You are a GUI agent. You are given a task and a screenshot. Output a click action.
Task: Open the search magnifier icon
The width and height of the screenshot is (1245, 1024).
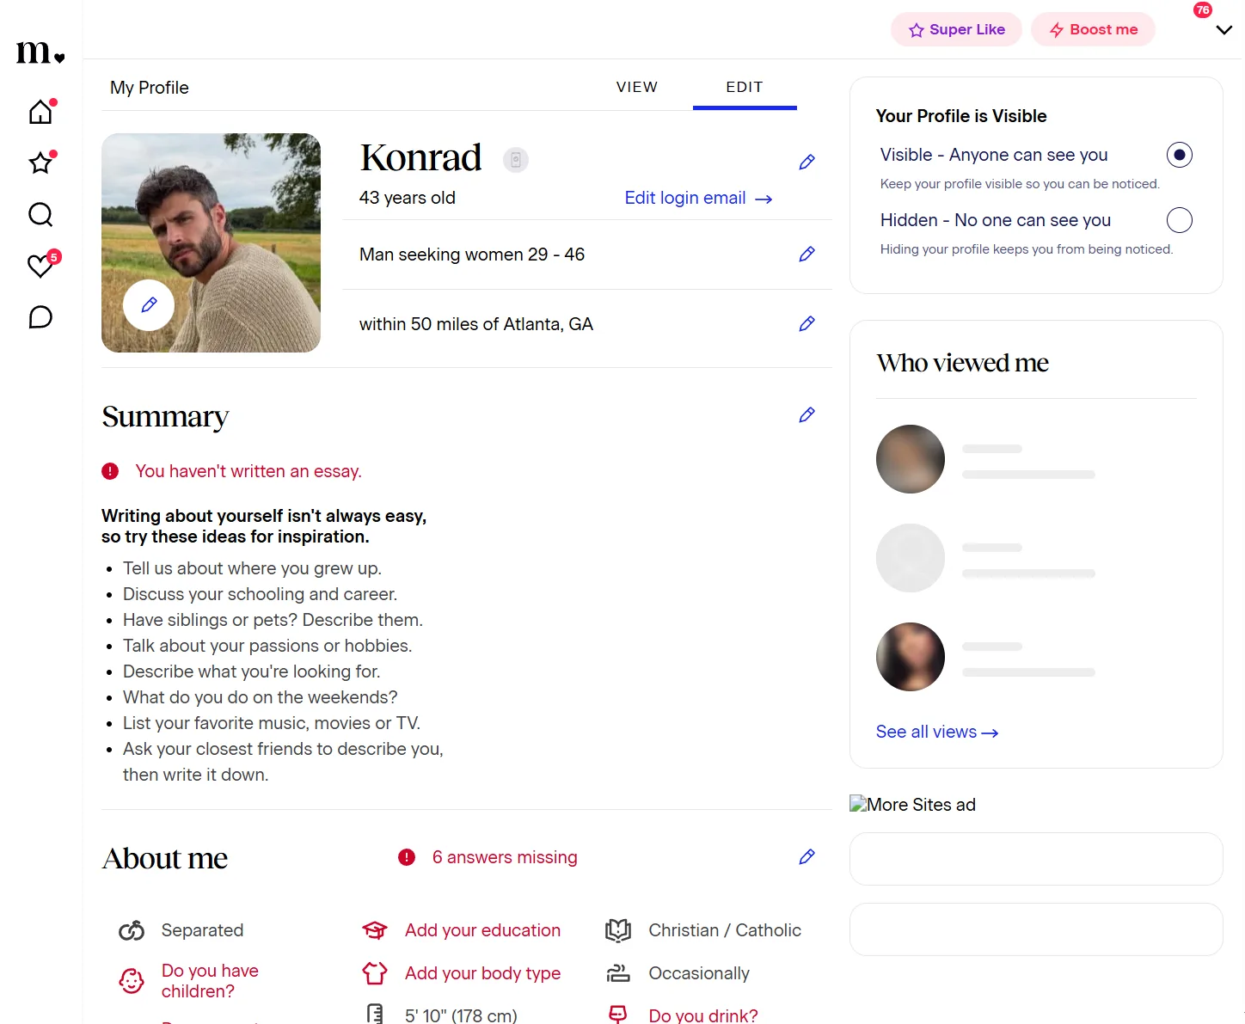(x=40, y=214)
